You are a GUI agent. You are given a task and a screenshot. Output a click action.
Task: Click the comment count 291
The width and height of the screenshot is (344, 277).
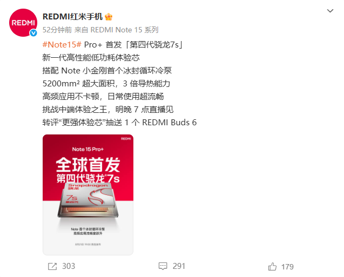(179, 266)
